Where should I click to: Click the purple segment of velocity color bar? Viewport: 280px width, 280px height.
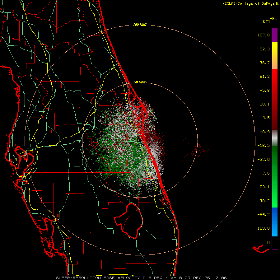pos(275,35)
